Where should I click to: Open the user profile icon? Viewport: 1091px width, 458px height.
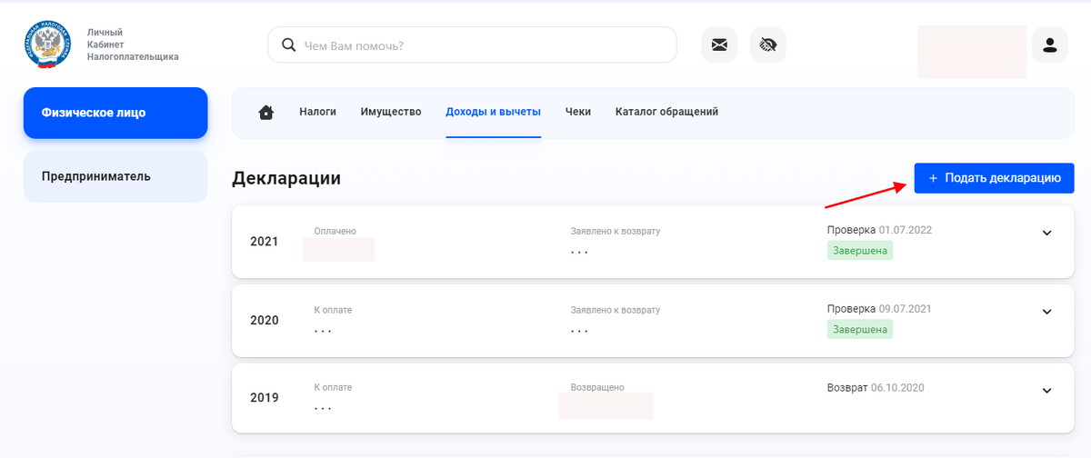[x=1050, y=45]
